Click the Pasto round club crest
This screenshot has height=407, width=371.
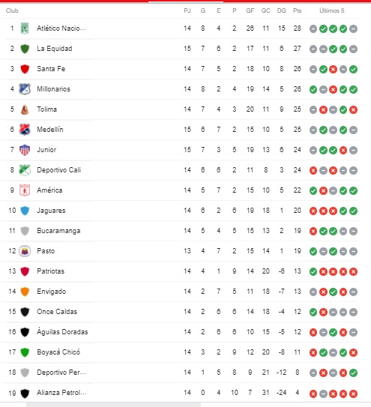(x=25, y=251)
